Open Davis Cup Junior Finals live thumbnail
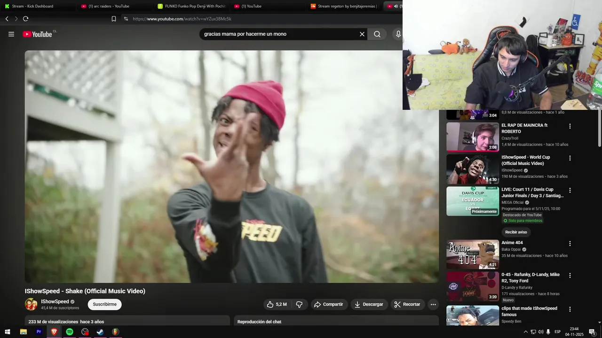 point(473,201)
